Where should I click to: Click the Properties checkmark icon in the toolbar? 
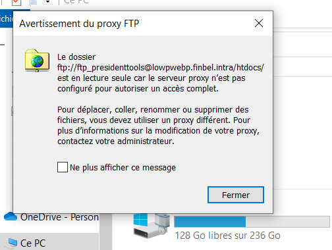(x=16, y=2)
